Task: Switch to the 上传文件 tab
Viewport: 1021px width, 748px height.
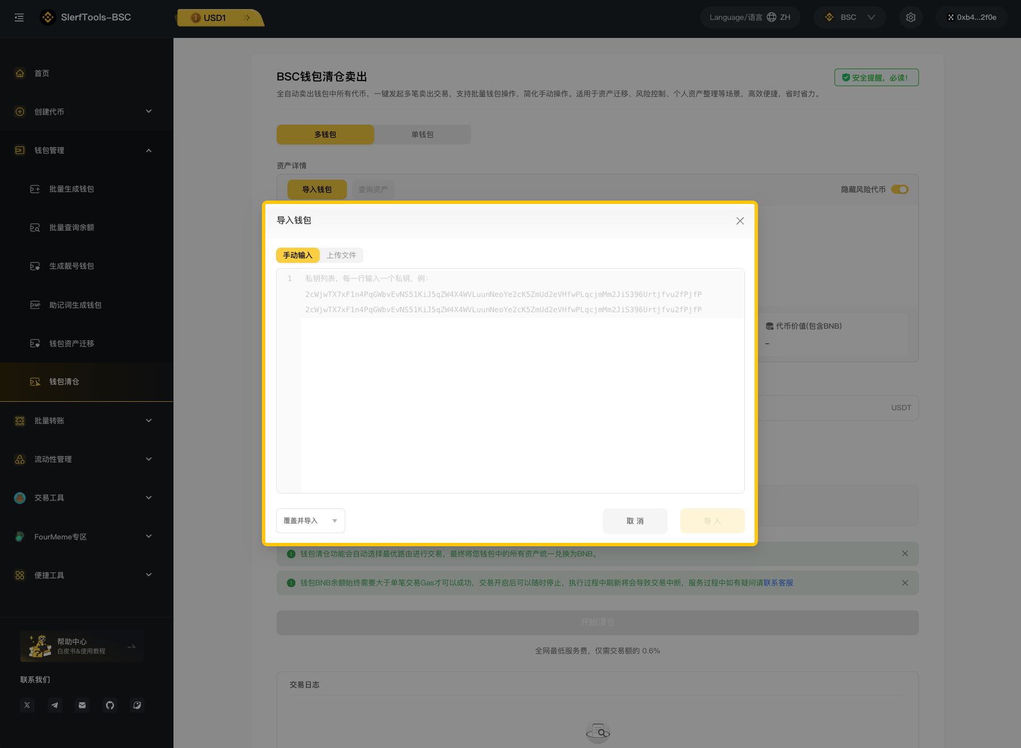Action: click(x=341, y=256)
